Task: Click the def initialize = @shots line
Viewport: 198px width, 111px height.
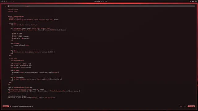Action: [x=21, y=64]
